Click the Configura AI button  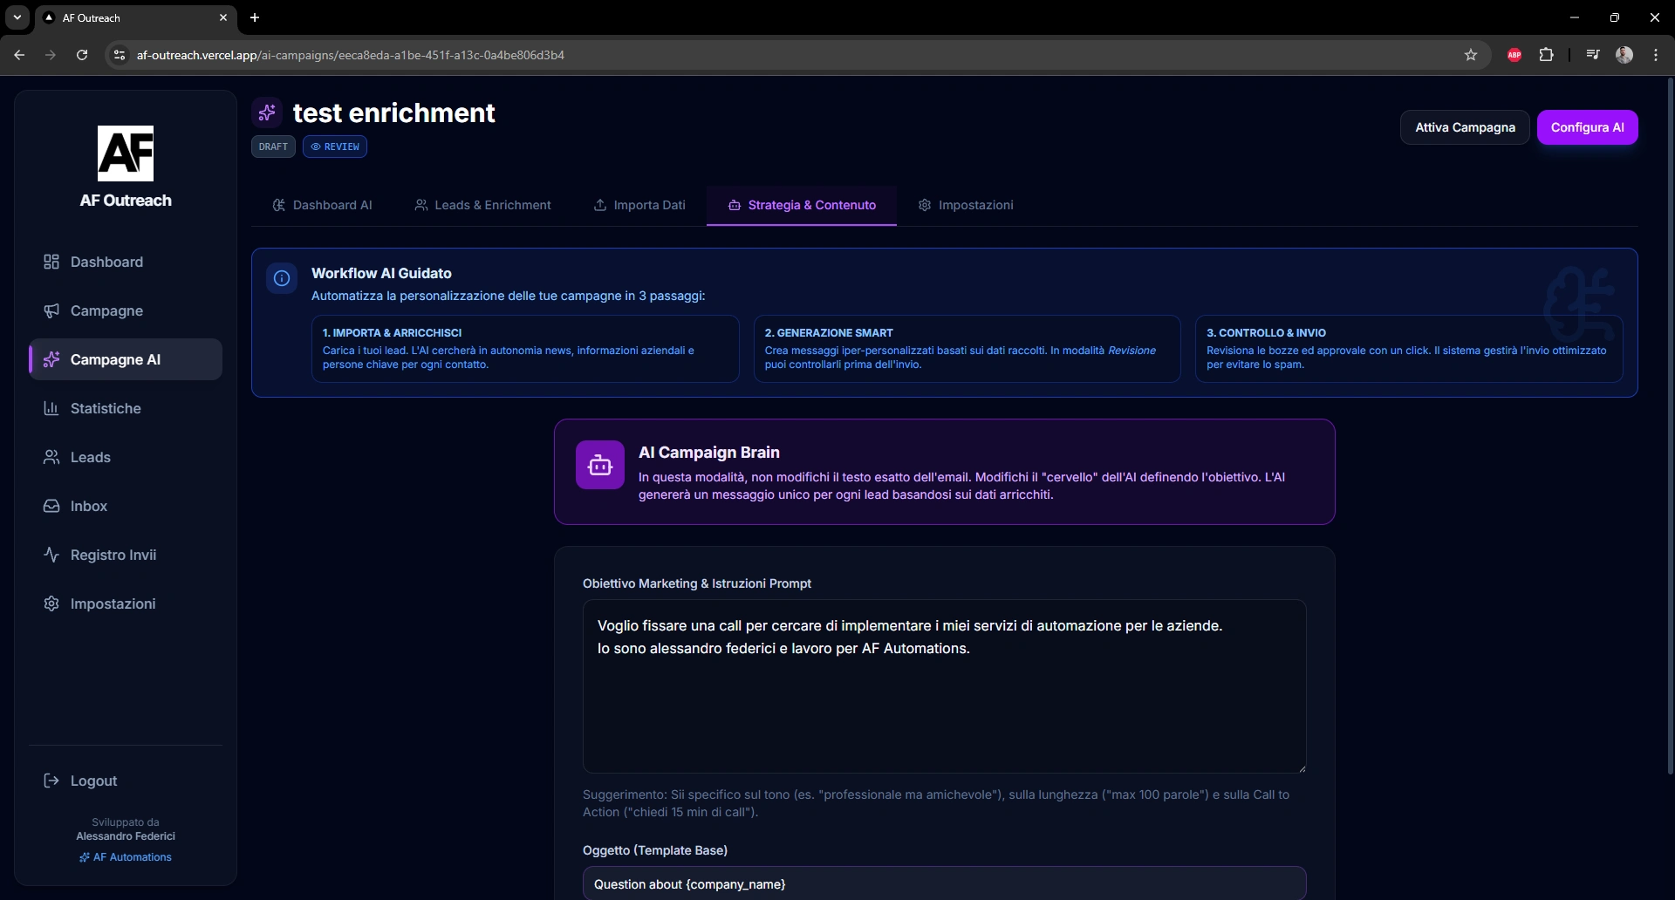[x=1587, y=127]
